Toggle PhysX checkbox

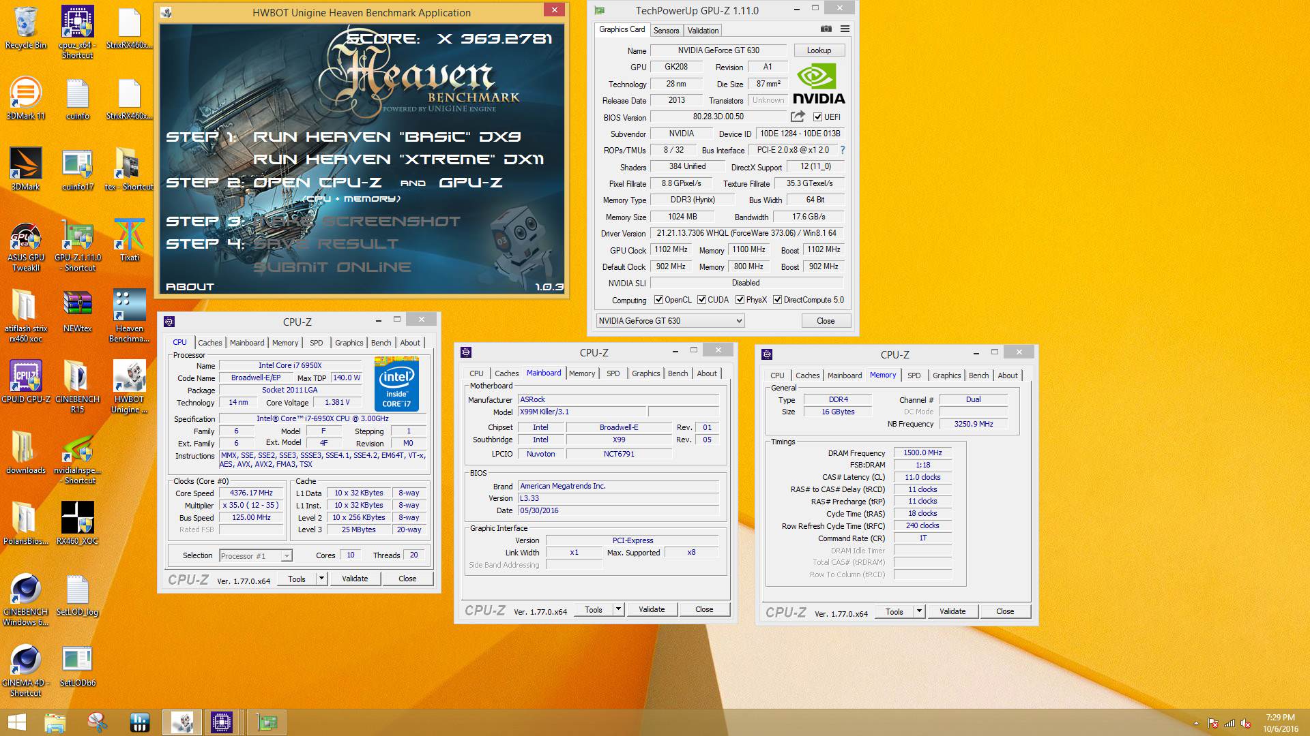740,300
